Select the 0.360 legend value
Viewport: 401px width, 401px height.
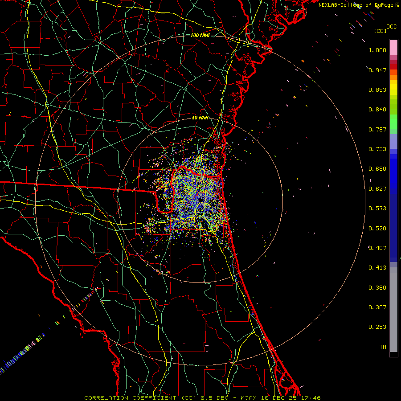pos(377,288)
